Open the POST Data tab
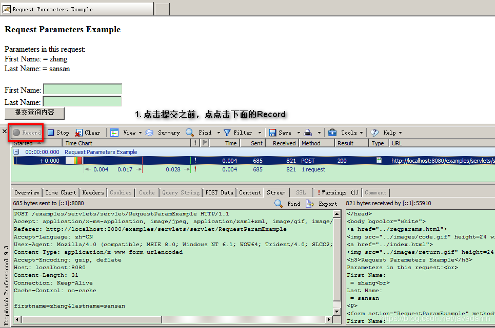Image resolution: width=495 pixels, height=328 pixels. 220,192
